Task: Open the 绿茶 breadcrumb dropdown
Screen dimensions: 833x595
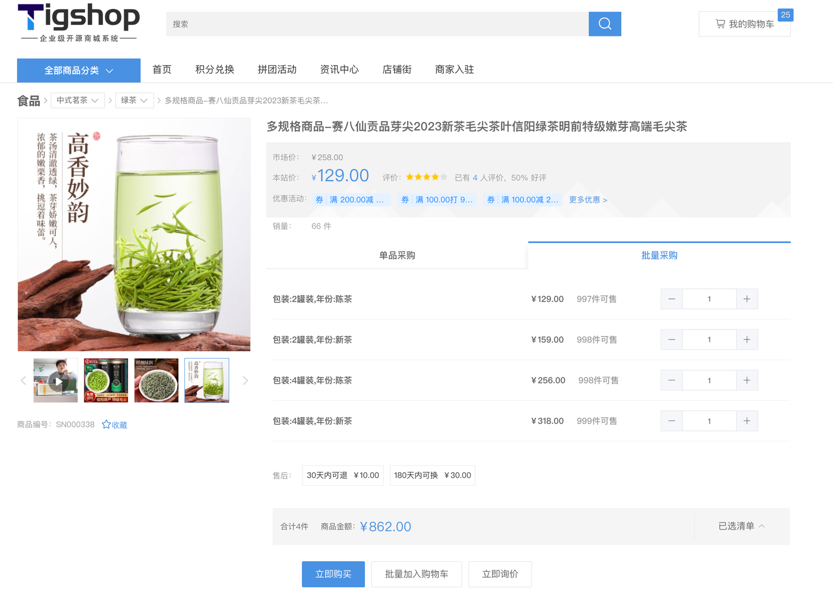Action: (134, 100)
